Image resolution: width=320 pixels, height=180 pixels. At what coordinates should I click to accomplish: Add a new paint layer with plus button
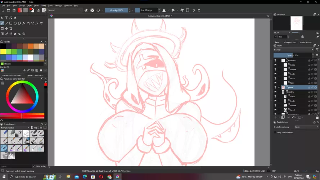276,117
